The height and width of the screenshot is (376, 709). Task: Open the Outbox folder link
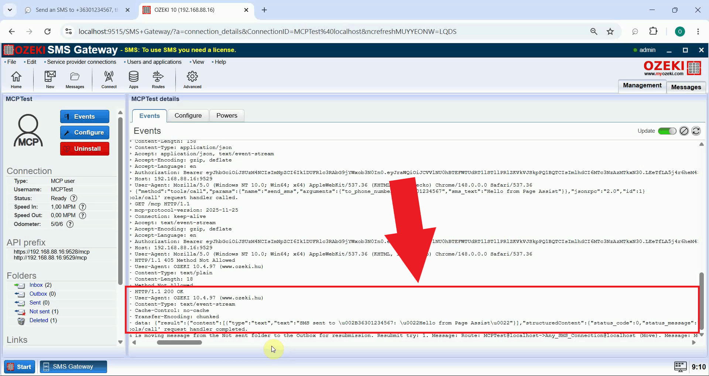point(38,294)
